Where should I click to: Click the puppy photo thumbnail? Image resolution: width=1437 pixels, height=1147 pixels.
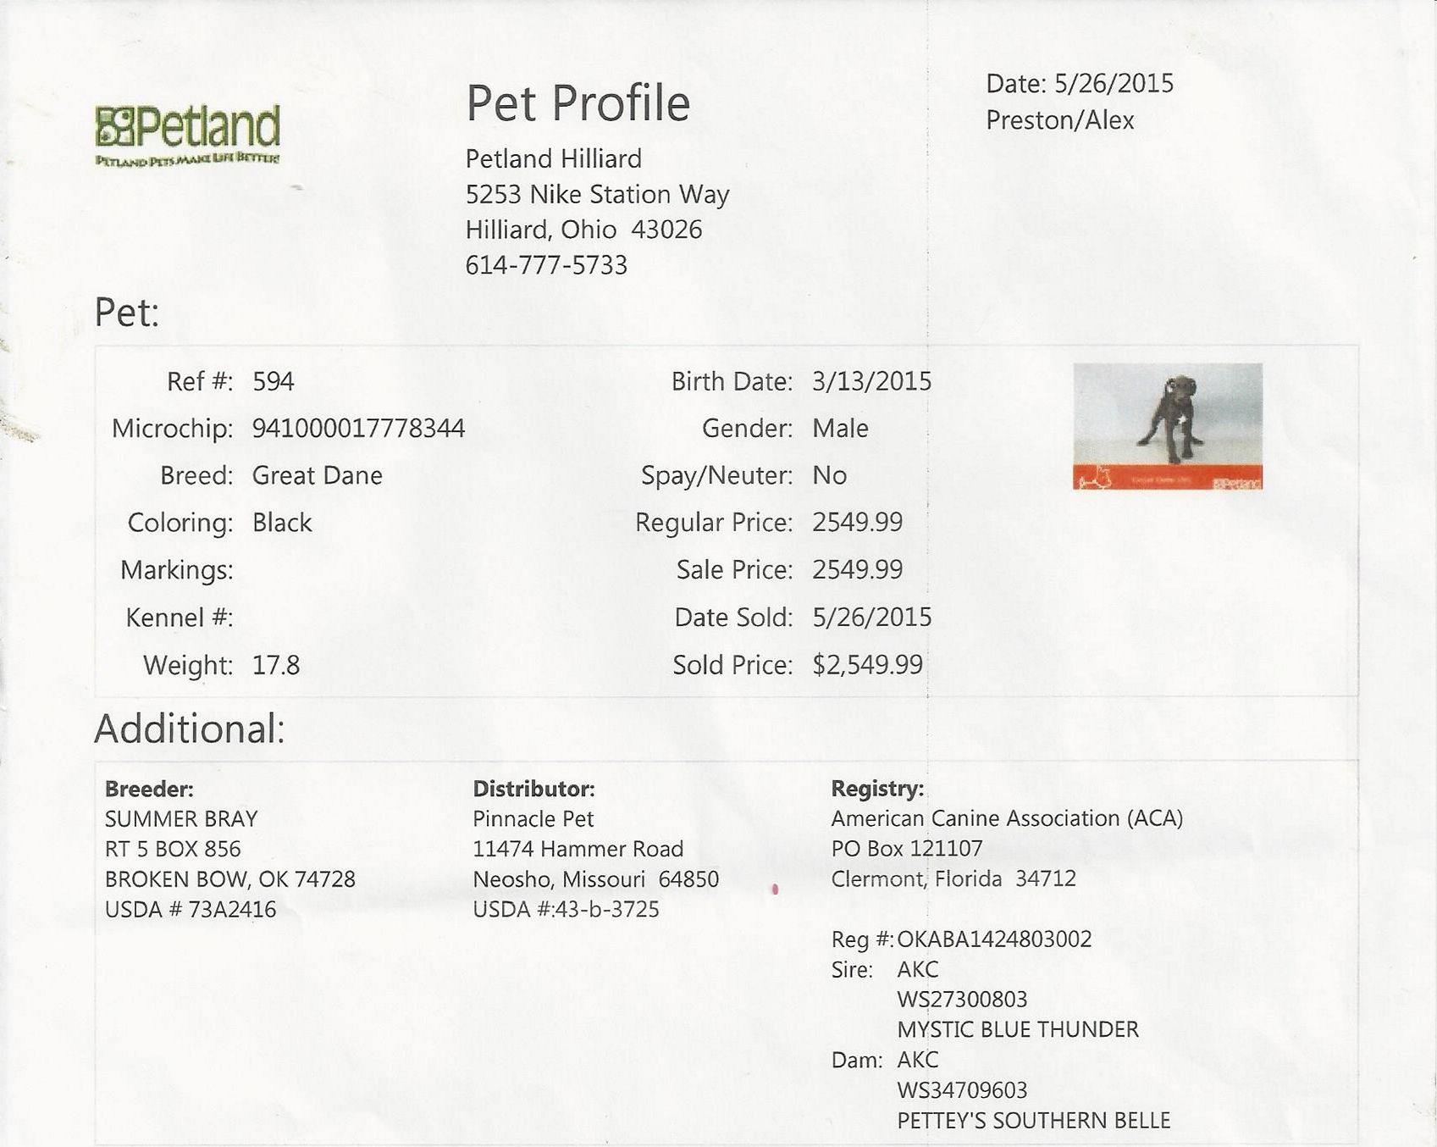(1168, 426)
